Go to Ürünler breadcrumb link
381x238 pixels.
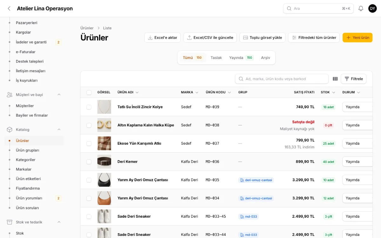point(87,28)
